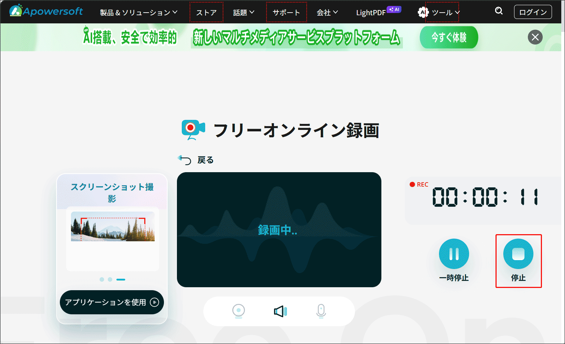Click the video recorder icon beside フリーオンライン録画
Screen dimensions: 565x344
192,130
